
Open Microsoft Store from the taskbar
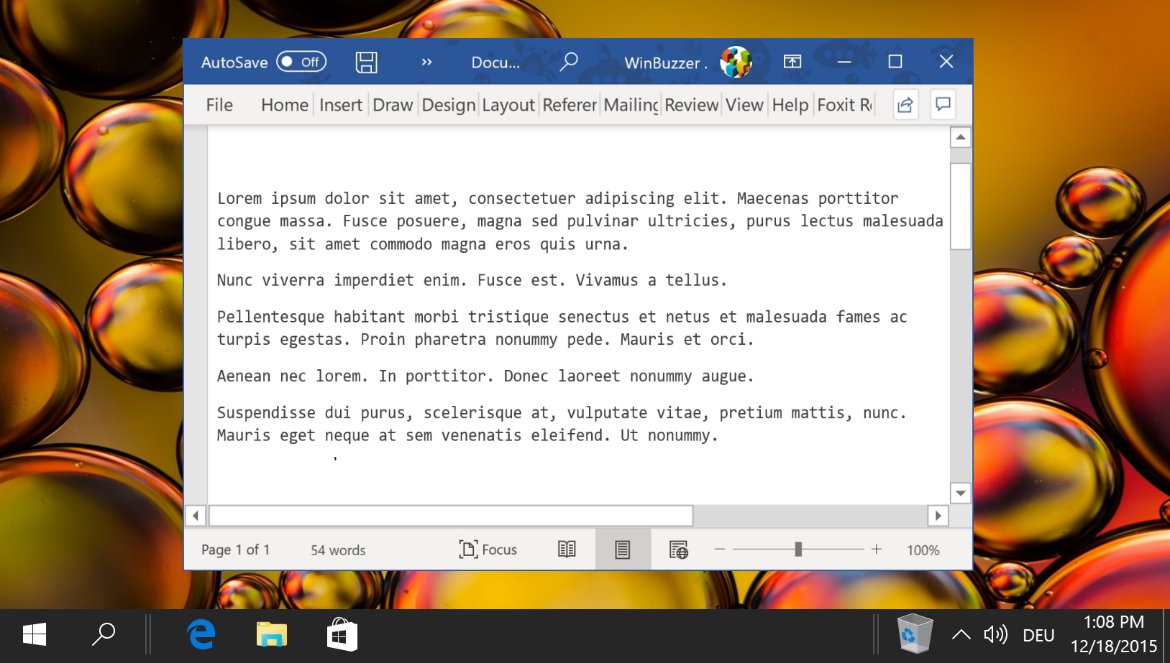[x=342, y=634]
